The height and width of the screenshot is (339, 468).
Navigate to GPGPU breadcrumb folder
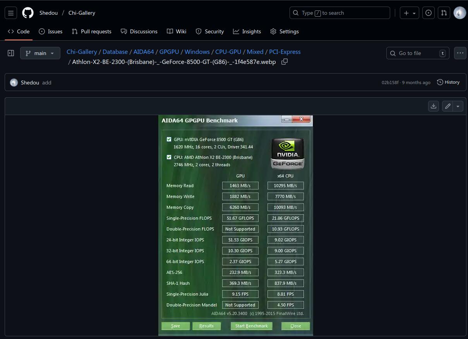(x=169, y=52)
